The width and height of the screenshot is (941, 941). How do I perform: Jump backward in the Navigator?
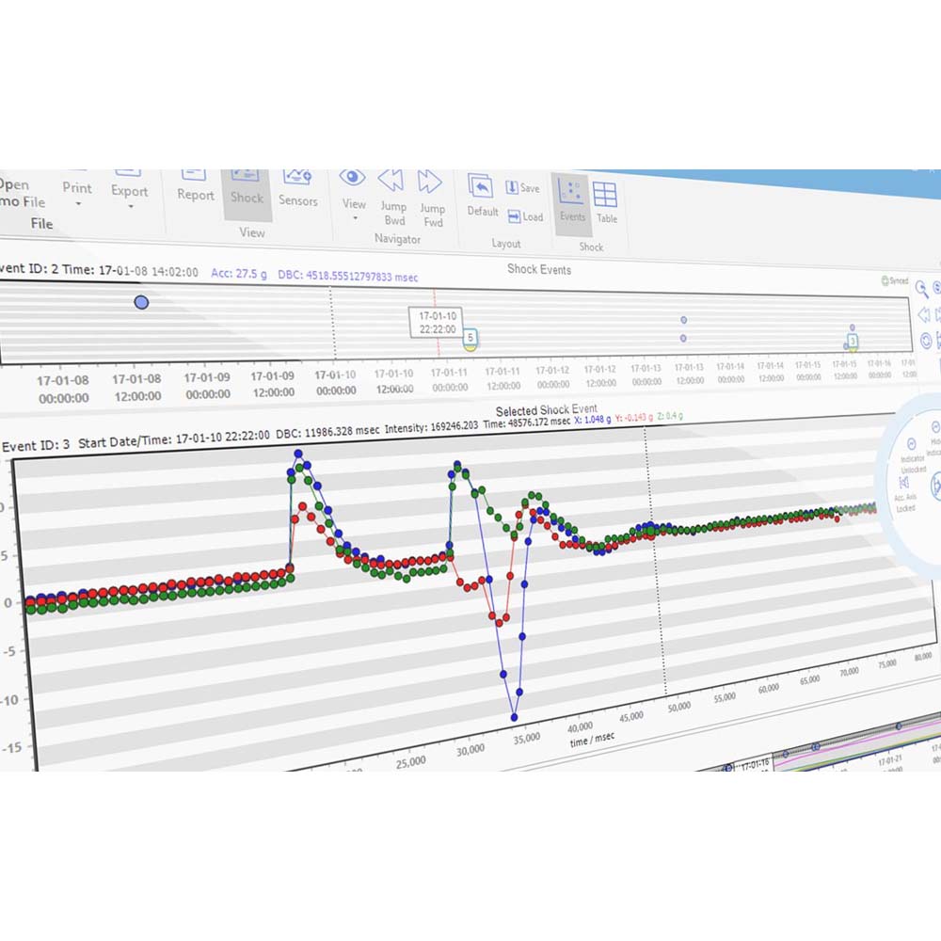pyautogui.click(x=392, y=195)
